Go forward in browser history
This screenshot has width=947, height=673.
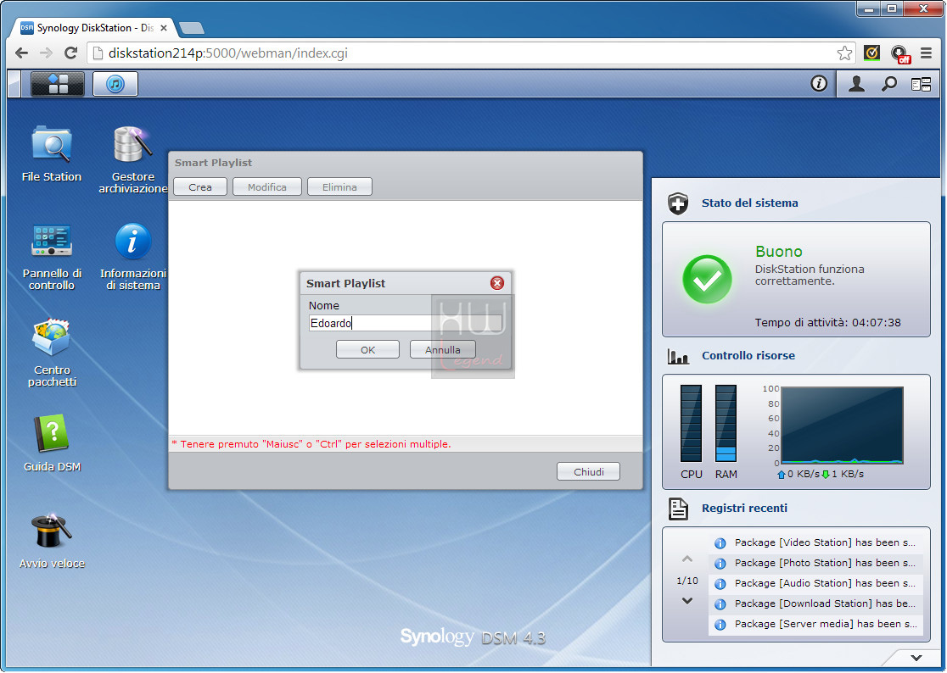coord(46,53)
